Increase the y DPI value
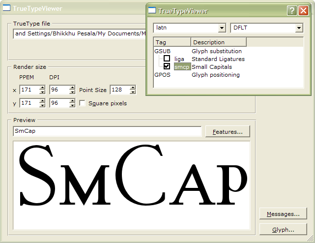 point(72,101)
